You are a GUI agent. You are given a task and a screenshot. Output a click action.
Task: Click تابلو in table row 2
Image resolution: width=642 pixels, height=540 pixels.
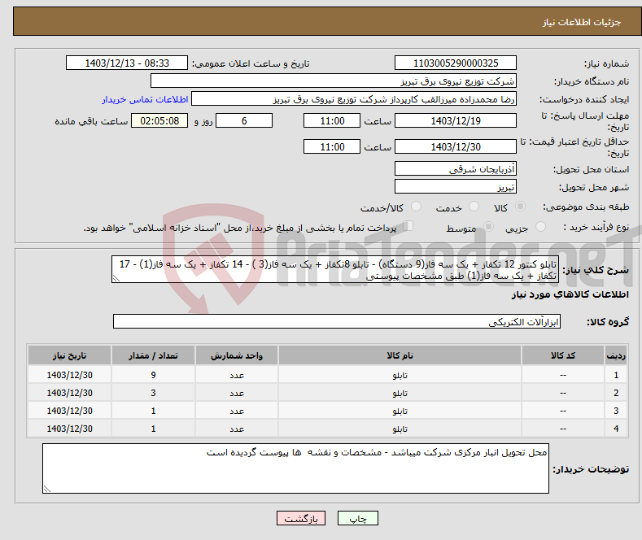[400, 393]
